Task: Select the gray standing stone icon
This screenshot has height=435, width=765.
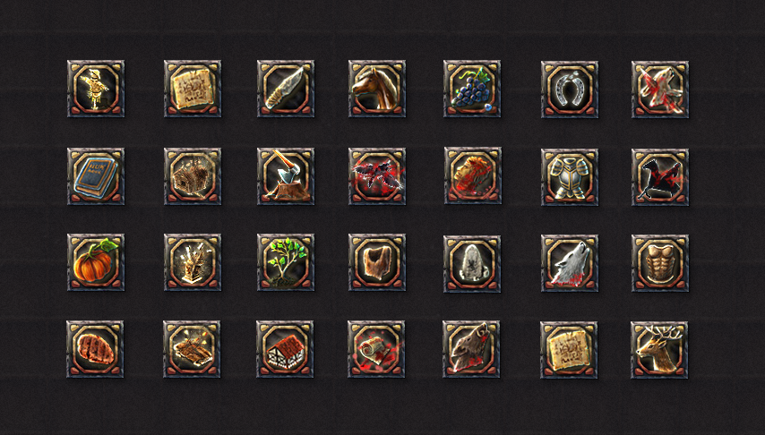Action: point(472,264)
